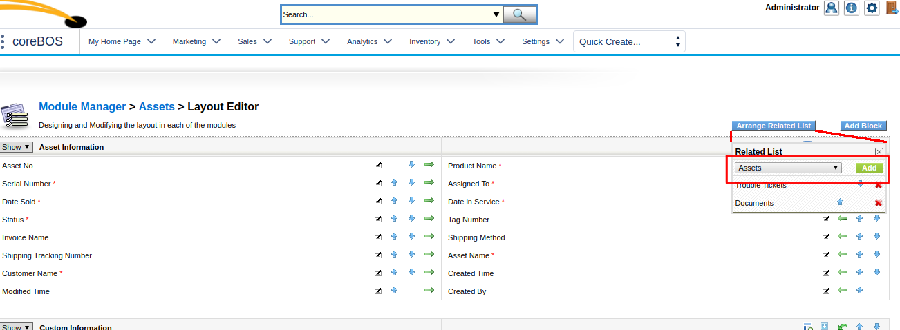The image size is (900, 330).
Task: Edit the Serial Number field properties
Action: (x=378, y=184)
